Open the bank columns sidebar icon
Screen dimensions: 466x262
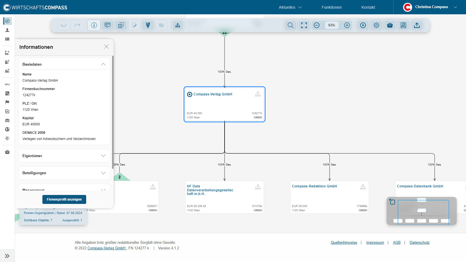(7, 120)
